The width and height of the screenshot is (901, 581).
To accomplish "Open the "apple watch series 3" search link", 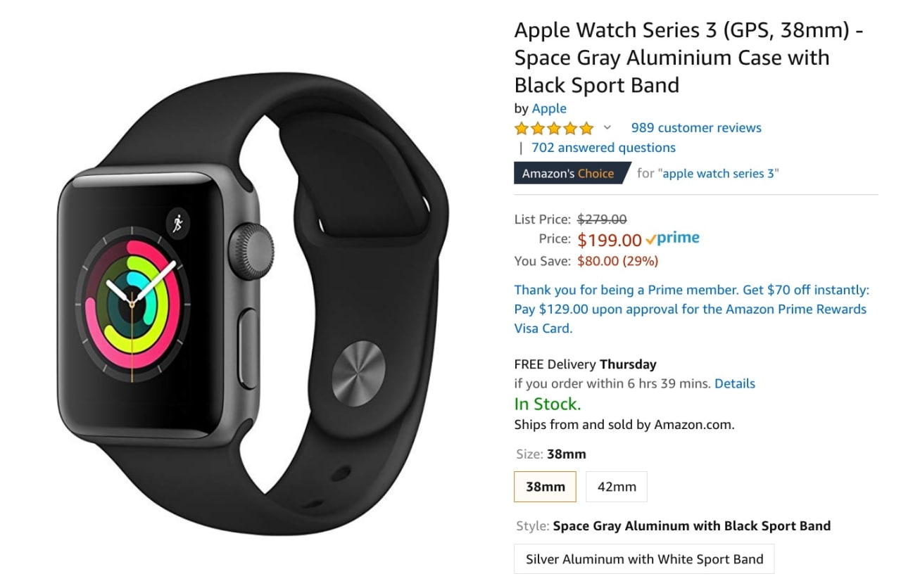I will click(718, 173).
